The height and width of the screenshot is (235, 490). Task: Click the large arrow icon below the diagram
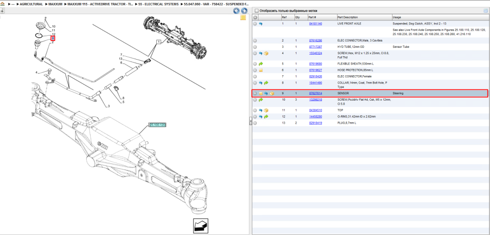(x=201, y=225)
